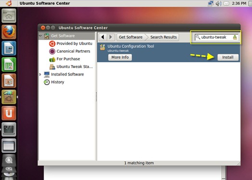Image resolution: width=252 pixels, height=180 pixels.
Task: Select Ubuntu Tweak Sta... source in sidebar
Action: point(75,67)
